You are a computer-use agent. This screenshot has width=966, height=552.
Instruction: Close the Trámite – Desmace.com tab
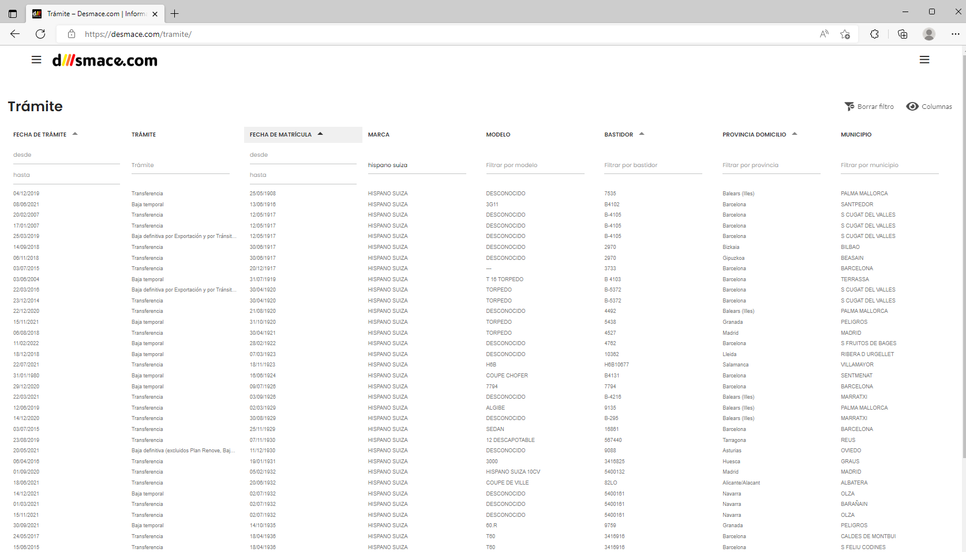tap(155, 14)
